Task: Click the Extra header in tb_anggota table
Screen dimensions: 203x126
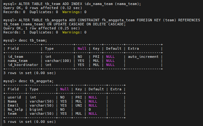Action: tap(116, 89)
